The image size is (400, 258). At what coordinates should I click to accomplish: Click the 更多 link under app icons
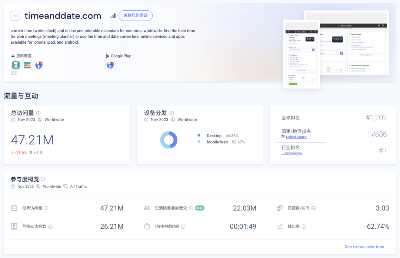(14, 73)
